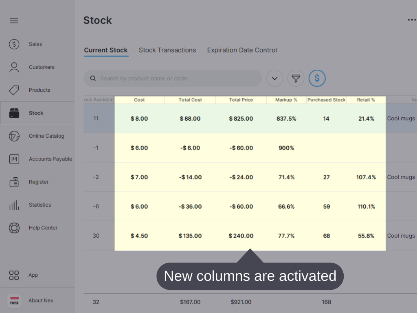Open the Products section
This screenshot has height=313, width=417.
[14, 90]
